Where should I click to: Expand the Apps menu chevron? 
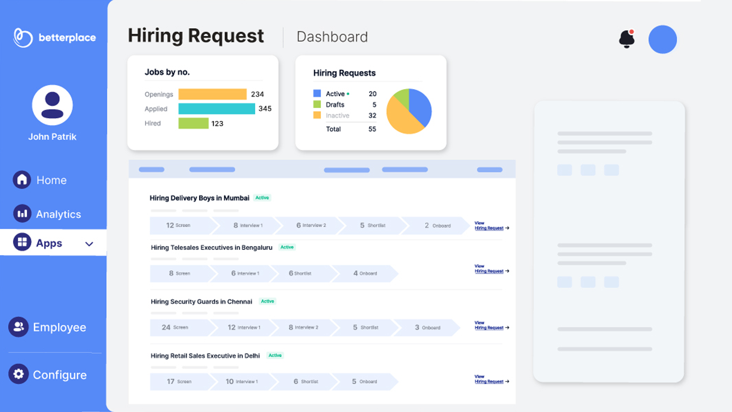(x=89, y=244)
